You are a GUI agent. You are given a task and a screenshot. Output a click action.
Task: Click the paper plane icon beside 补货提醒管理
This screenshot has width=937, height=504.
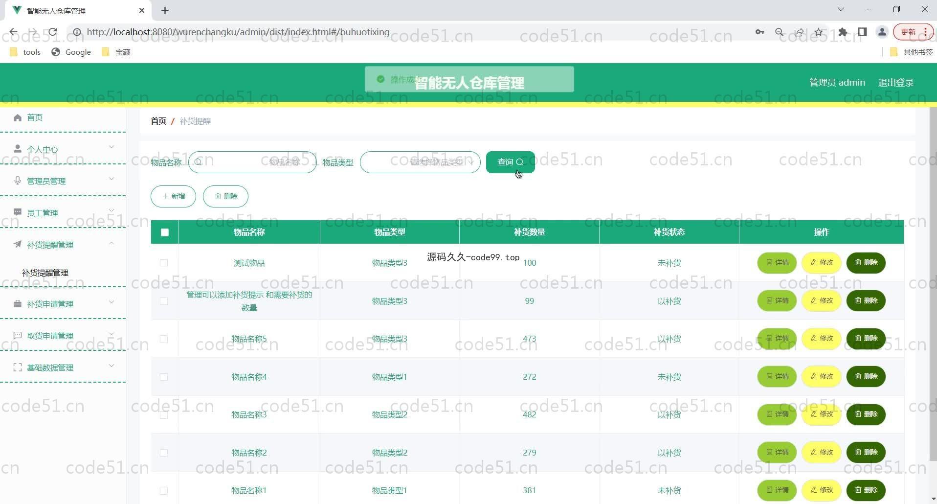[x=18, y=244]
